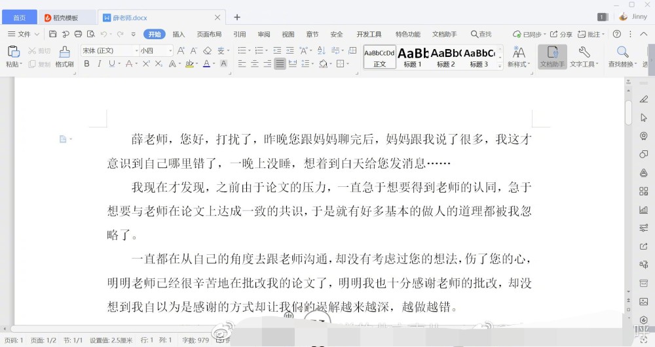655x347 pixels.
Task: Click the print icon in quick toolbar
Action: (78, 34)
